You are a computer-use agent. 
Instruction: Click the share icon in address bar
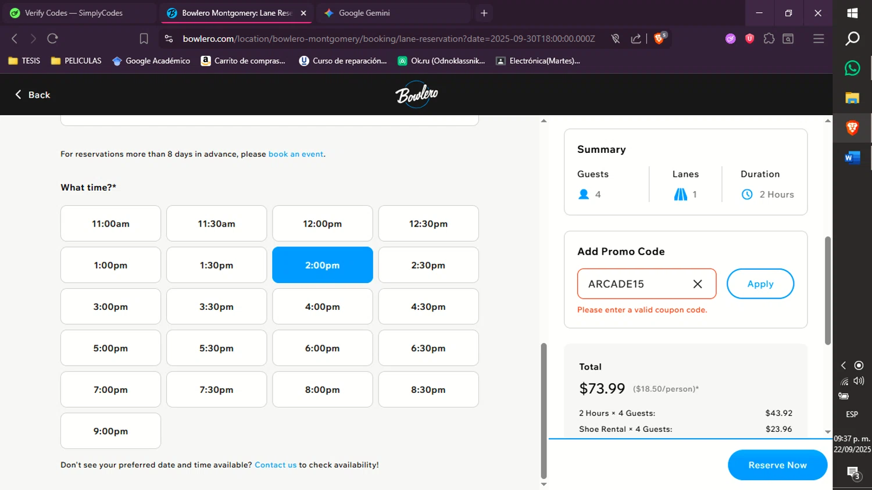[636, 38]
